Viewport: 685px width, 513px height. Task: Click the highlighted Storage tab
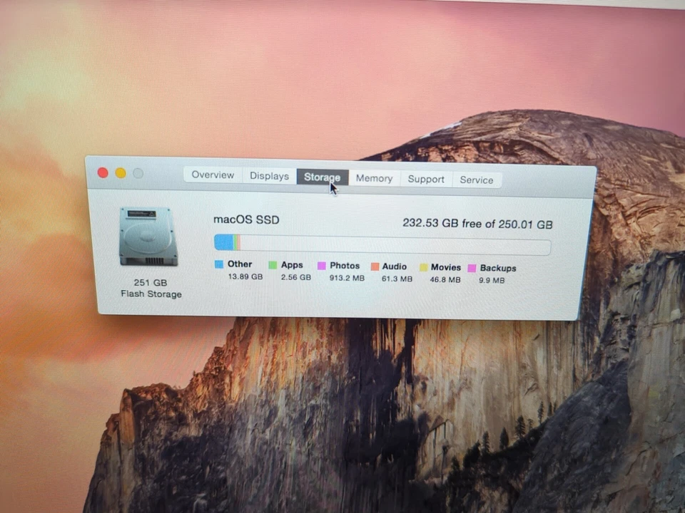click(322, 177)
